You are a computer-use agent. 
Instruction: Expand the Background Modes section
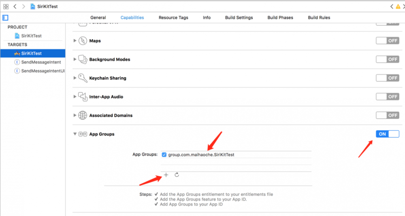click(75, 59)
